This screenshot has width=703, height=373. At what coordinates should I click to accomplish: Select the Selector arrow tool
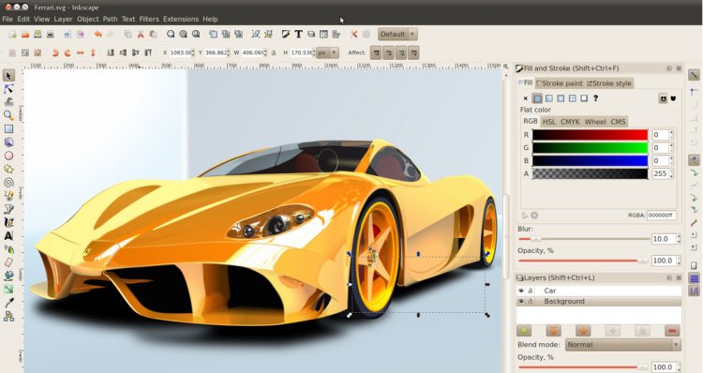click(x=8, y=75)
